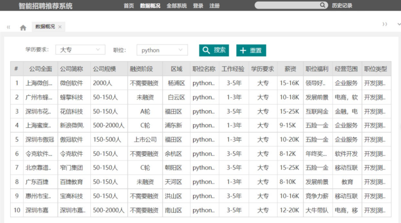Click the left double-arrow tab scroller

coord(9,27)
